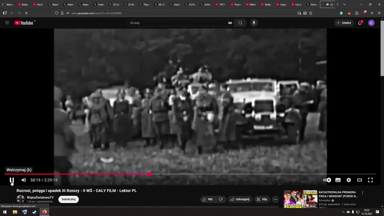The image size is (384, 216).
Task: Open the account avatar K menu
Action: click(371, 23)
